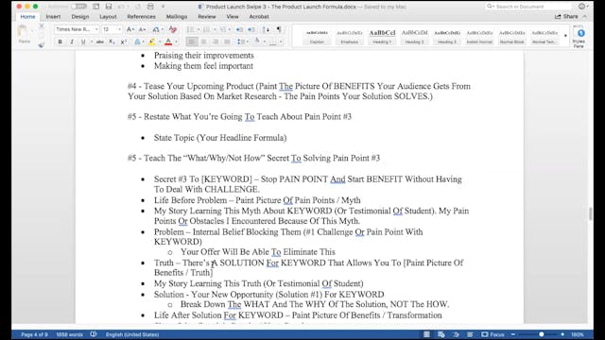Switch to Outline view in status bar
The height and width of the screenshot is (340, 605).
(456, 334)
